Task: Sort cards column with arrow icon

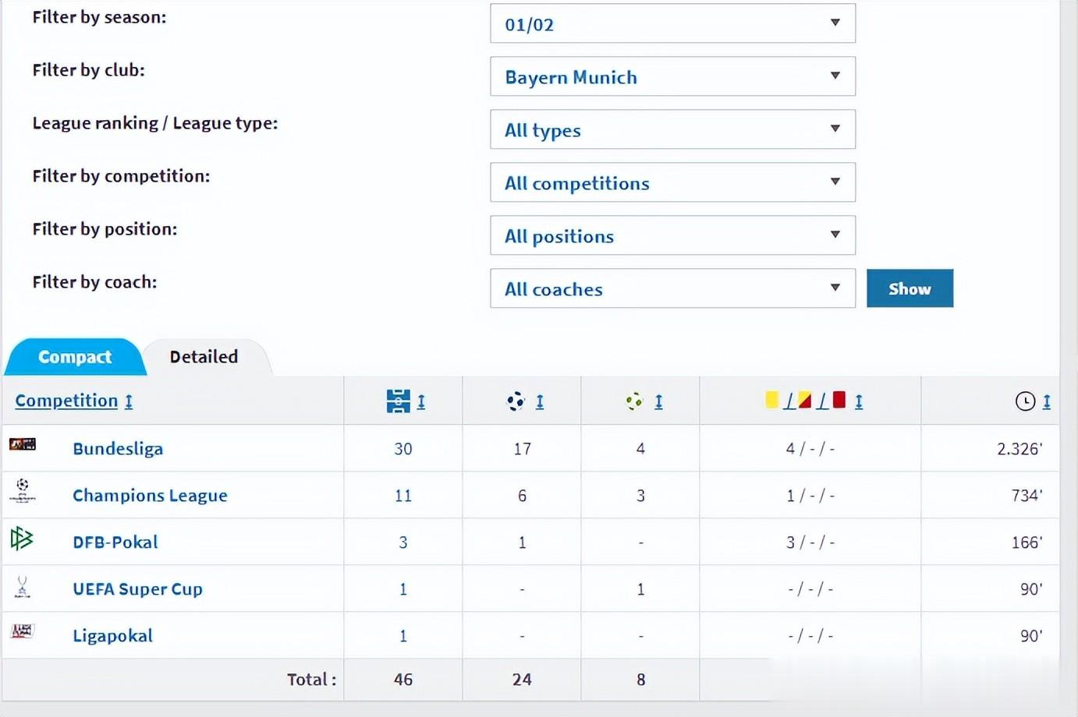Action: tap(859, 402)
